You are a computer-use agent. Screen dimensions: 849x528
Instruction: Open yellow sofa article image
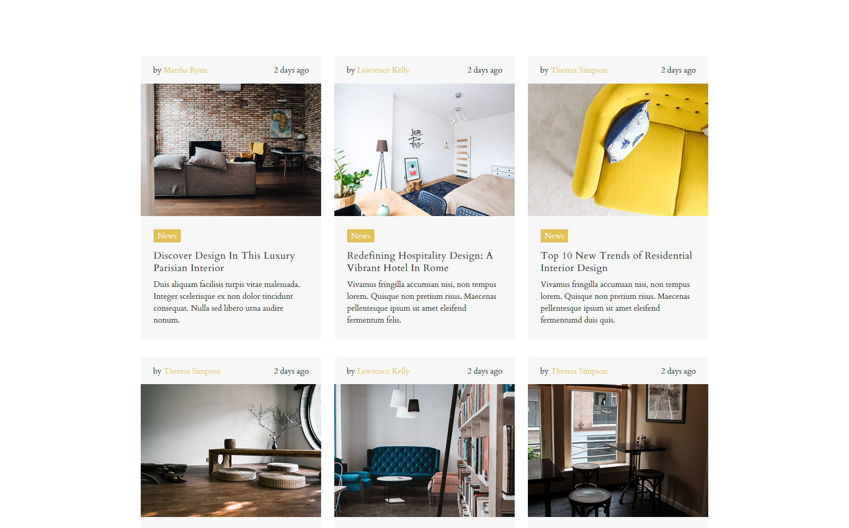click(618, 150)
